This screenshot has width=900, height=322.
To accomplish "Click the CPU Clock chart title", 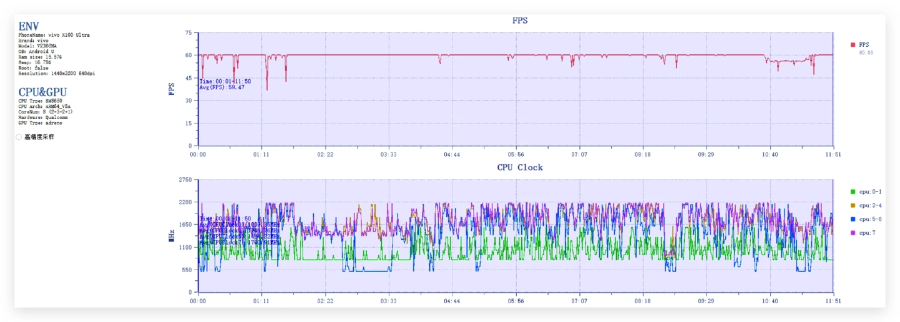I will [x=519, y=168].
